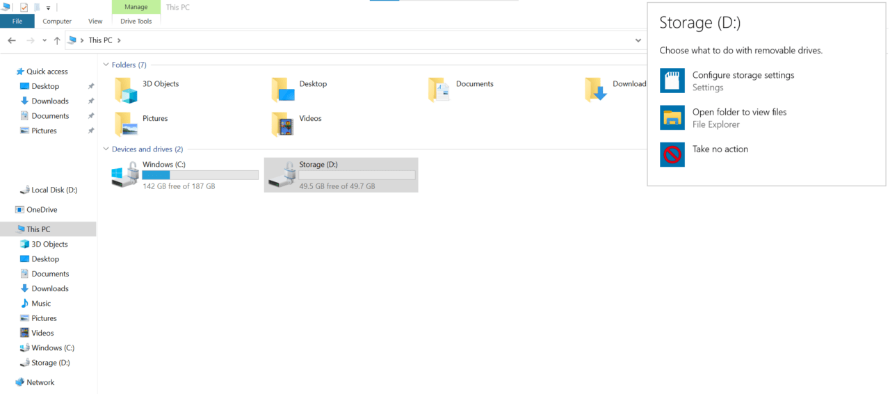
Task: Select Music under This PC
Action: click(x=41, y=304)
